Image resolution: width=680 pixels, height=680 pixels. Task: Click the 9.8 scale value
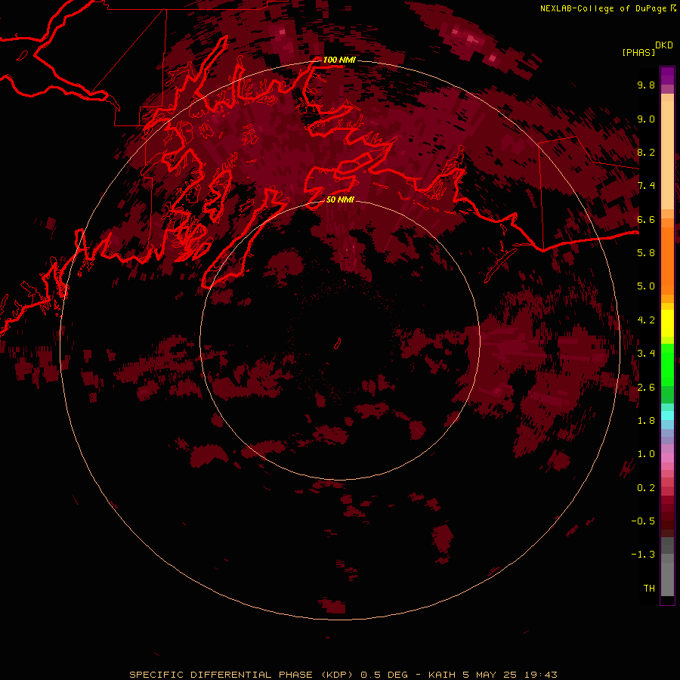coord(646,85)
